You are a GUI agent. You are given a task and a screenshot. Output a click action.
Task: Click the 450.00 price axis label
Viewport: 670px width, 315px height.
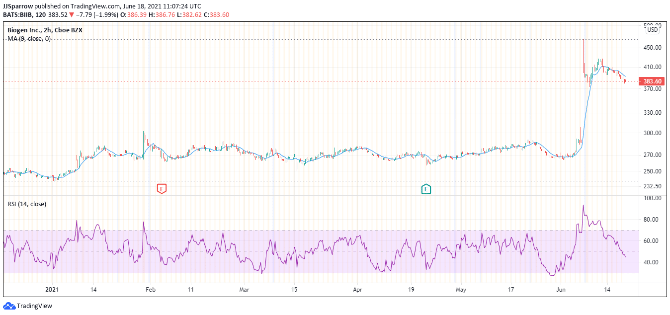(x=652, y=48)
